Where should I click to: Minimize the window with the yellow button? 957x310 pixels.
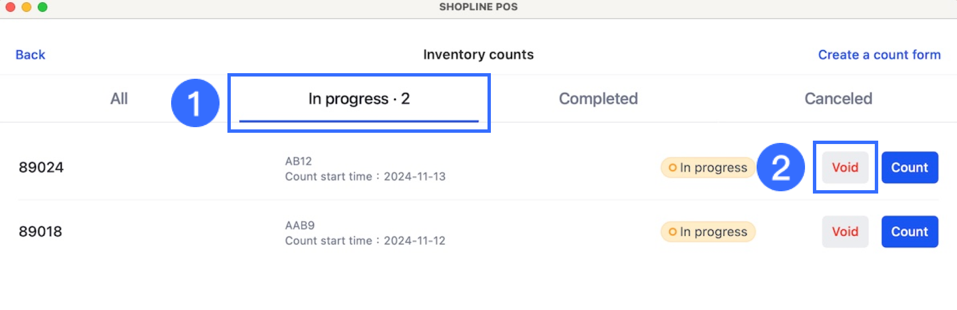(26, 7)
